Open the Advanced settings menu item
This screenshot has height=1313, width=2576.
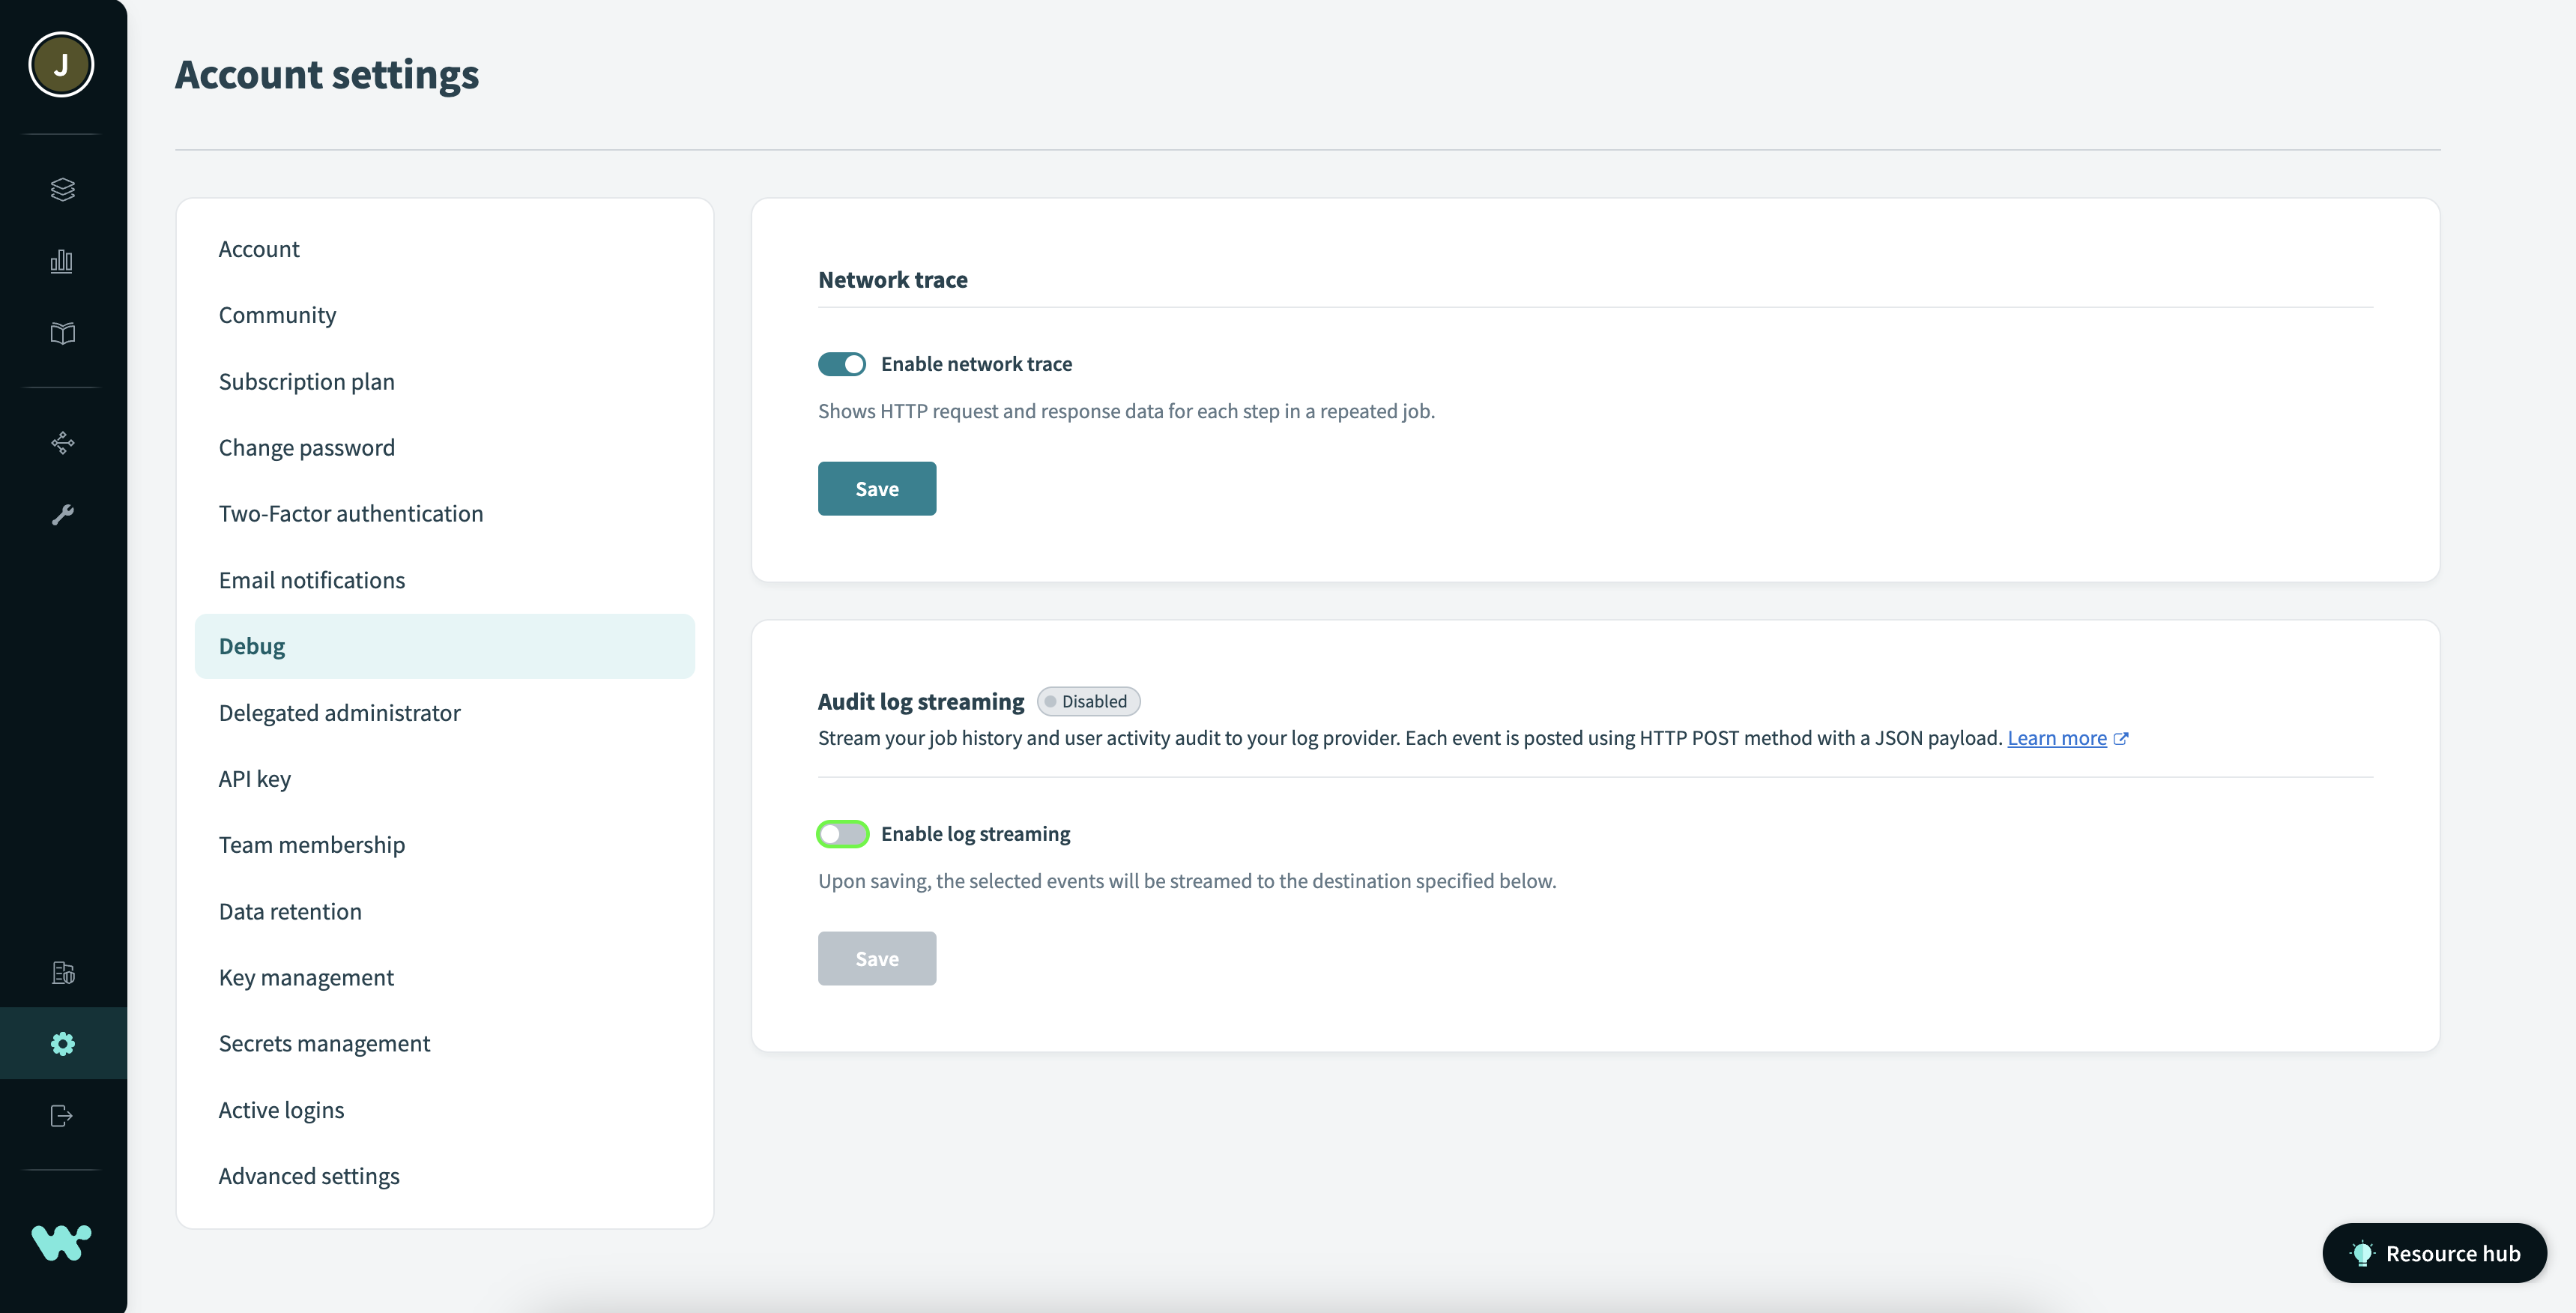click(308, 1176)
